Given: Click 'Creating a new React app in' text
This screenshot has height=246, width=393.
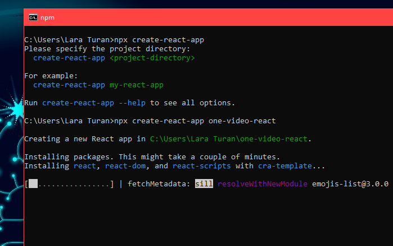Looking at the screenshot, I should pos(85,139).
